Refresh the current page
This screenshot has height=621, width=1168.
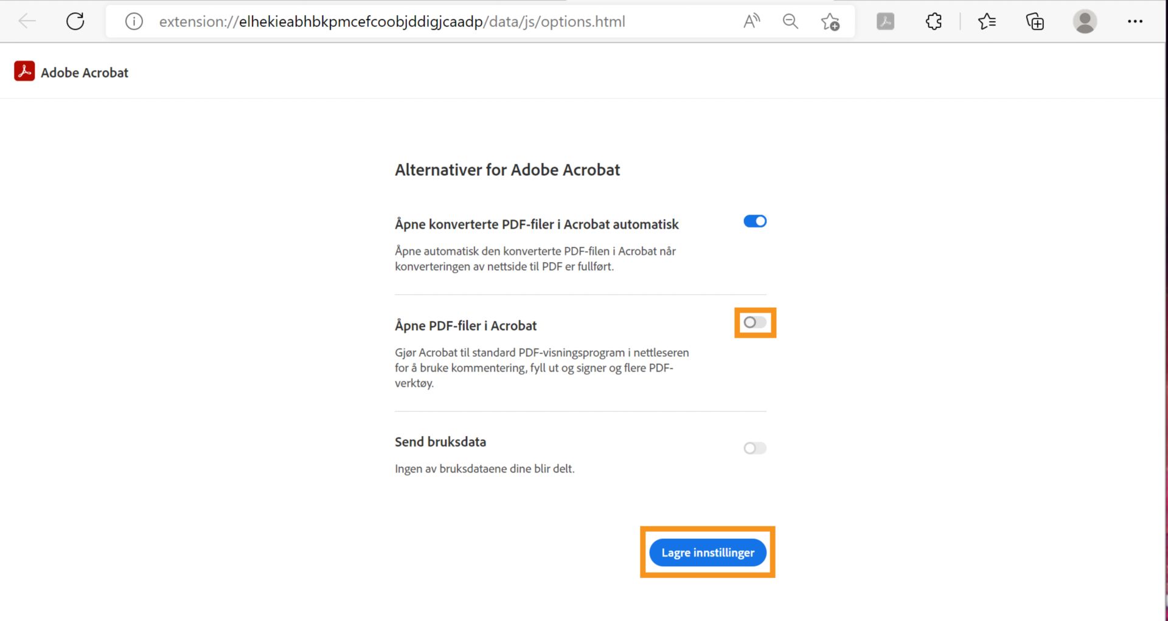(x=75, y=21)
